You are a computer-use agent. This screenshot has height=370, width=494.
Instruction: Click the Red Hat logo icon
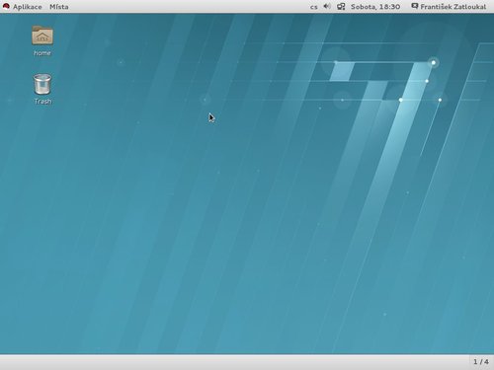tap(6, 6)
